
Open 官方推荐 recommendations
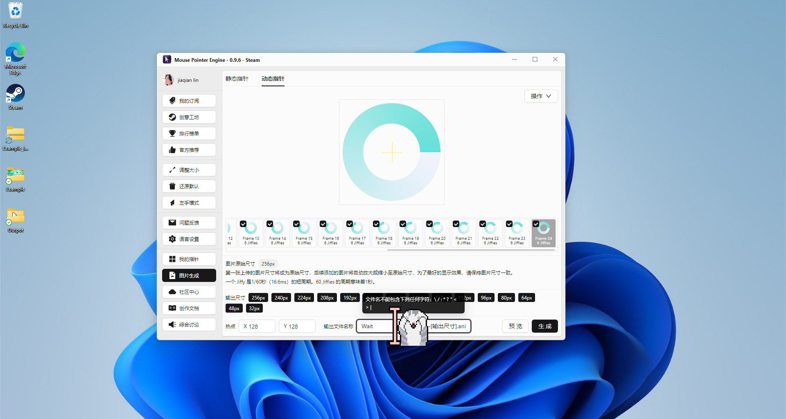coord(189,150)
